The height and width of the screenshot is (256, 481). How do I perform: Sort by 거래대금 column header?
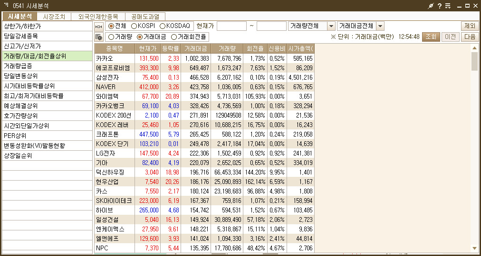pos(196,48)
